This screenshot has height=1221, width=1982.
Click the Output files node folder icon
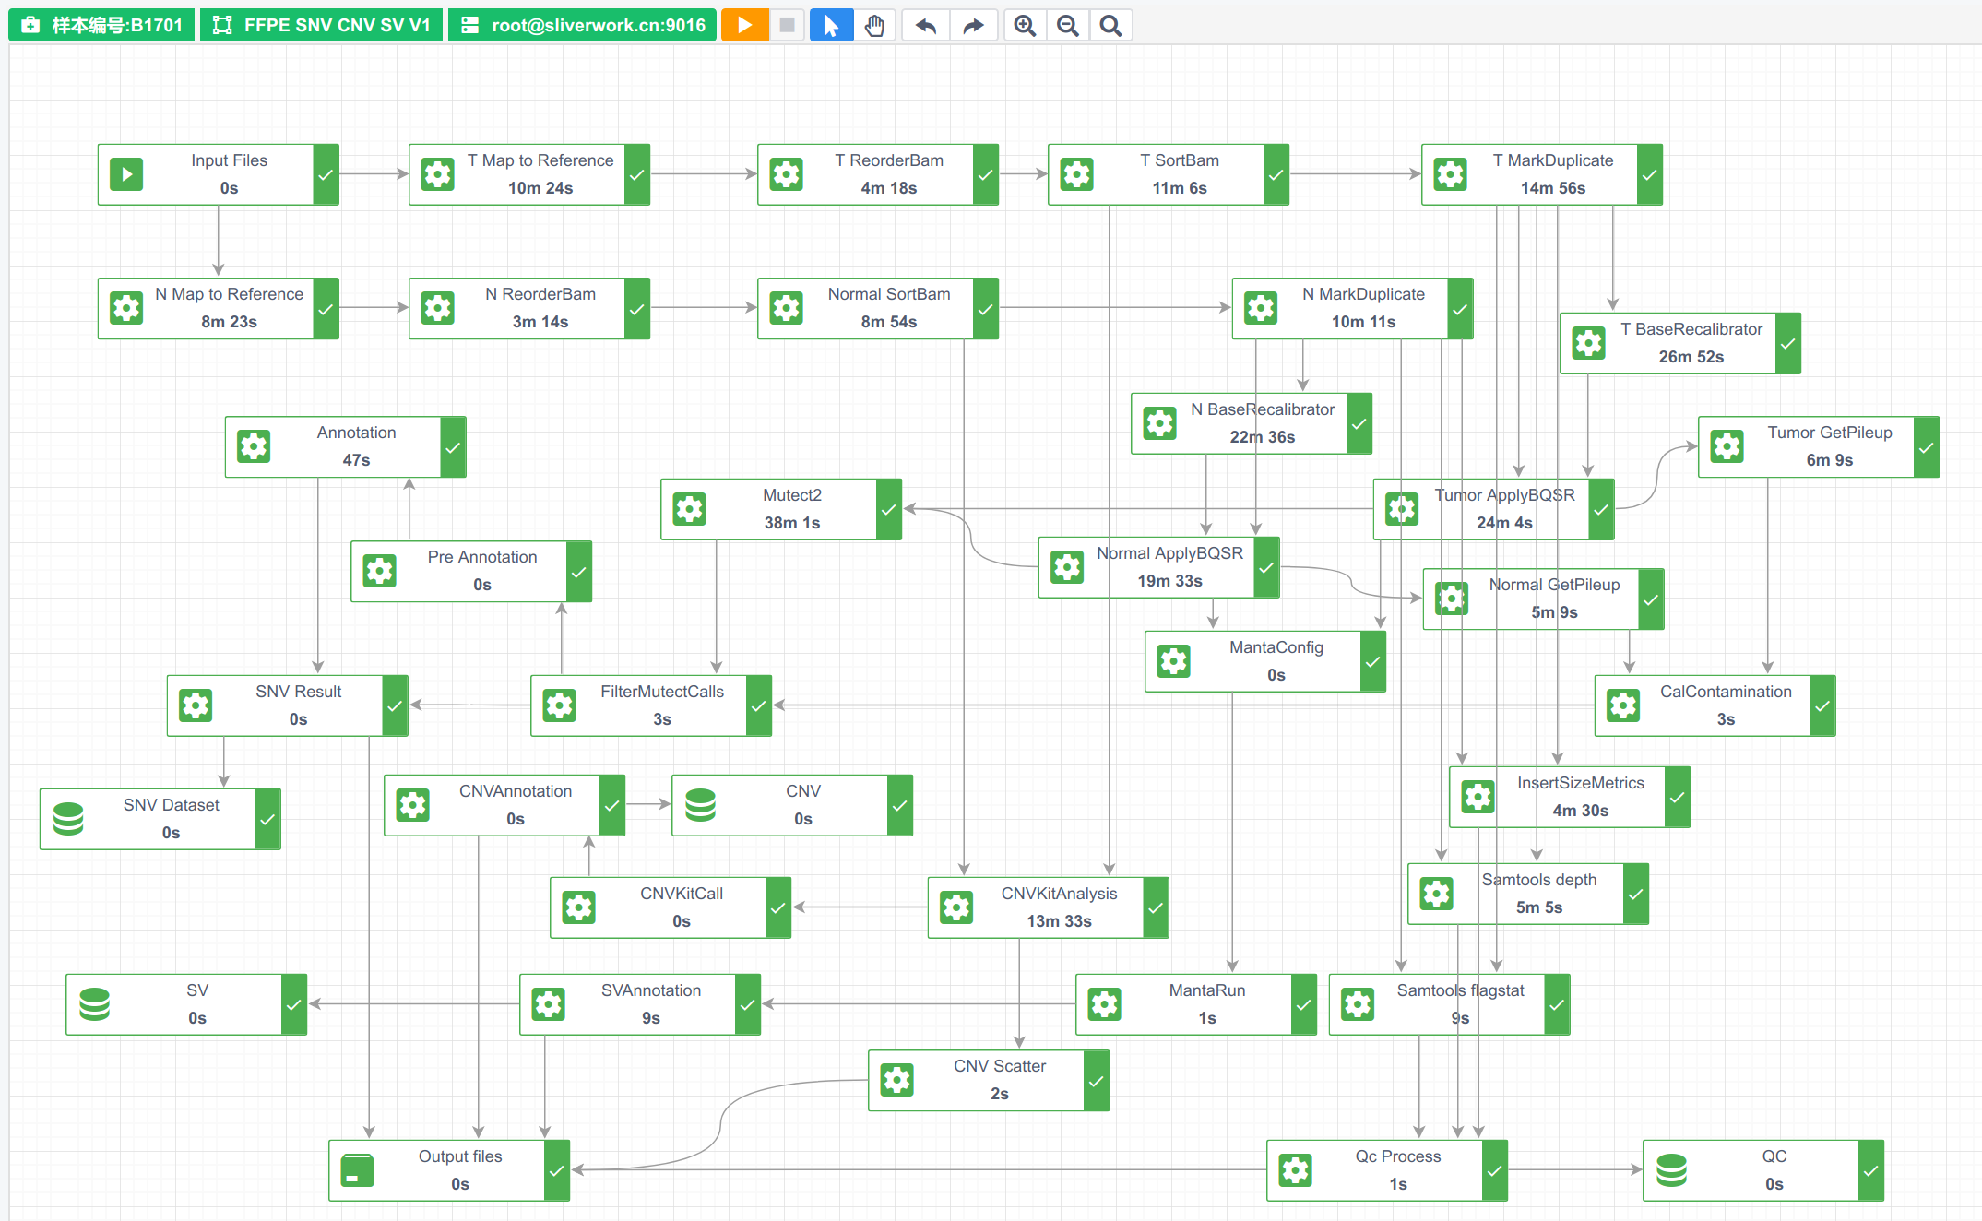(357, 1170)
